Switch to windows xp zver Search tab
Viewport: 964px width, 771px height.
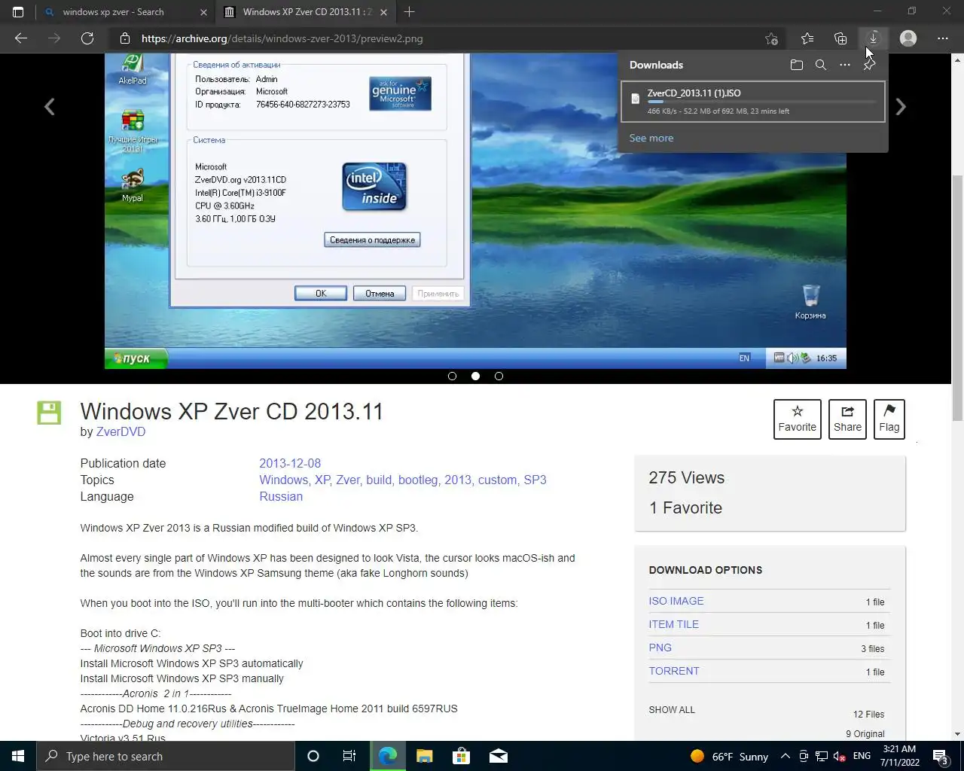[125, 12]
